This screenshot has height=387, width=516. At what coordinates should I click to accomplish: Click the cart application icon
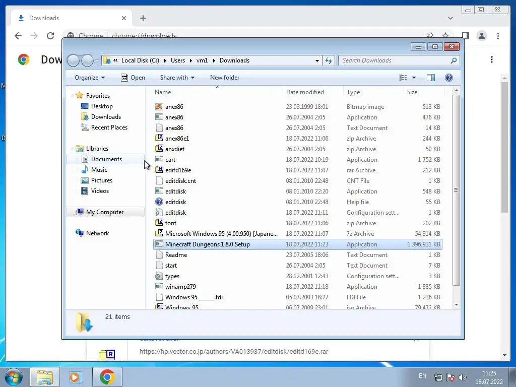coord(159,159)
